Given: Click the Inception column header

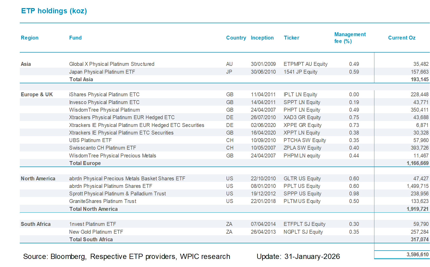Looking at the screenshot, I should coord(262,38).
